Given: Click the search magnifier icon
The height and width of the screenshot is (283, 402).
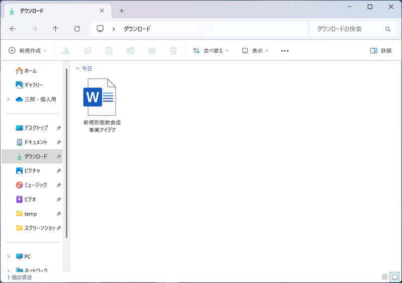Looking at the screenshot, I should 388,29.
